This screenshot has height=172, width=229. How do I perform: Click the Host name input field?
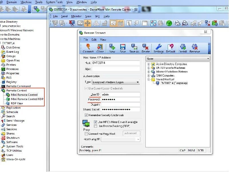coord(116,63)
